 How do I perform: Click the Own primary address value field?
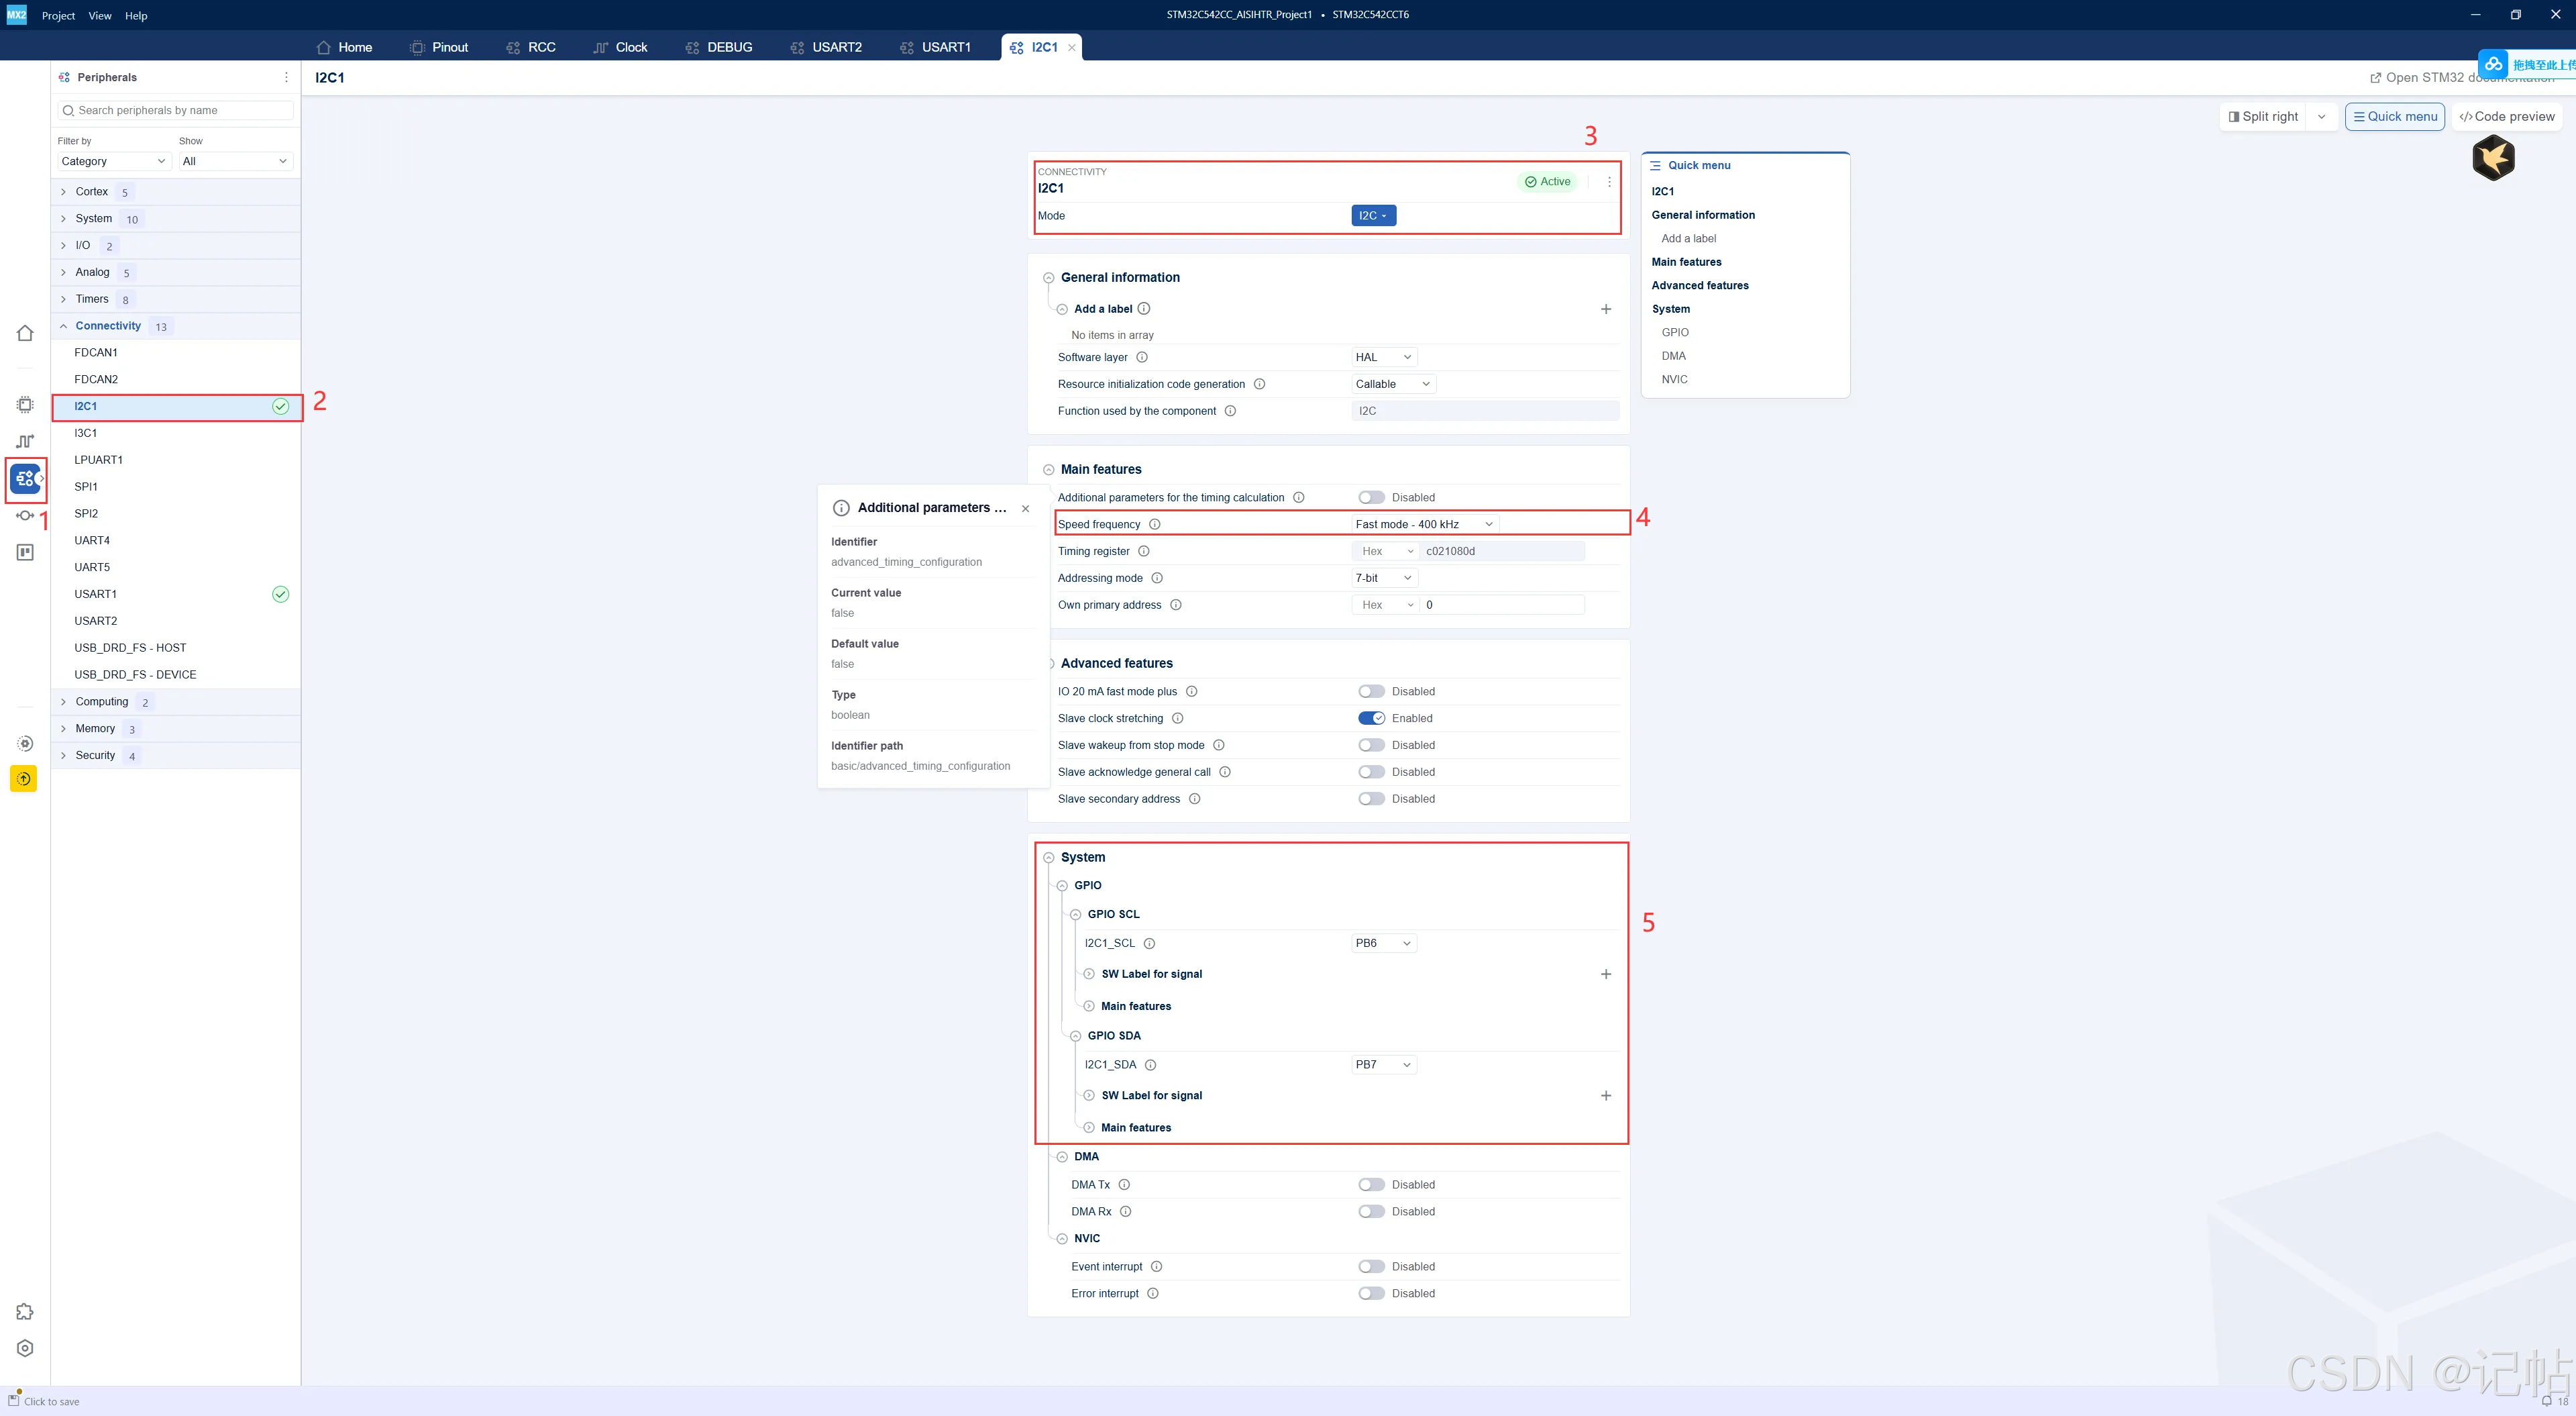tap(1502, 605)
